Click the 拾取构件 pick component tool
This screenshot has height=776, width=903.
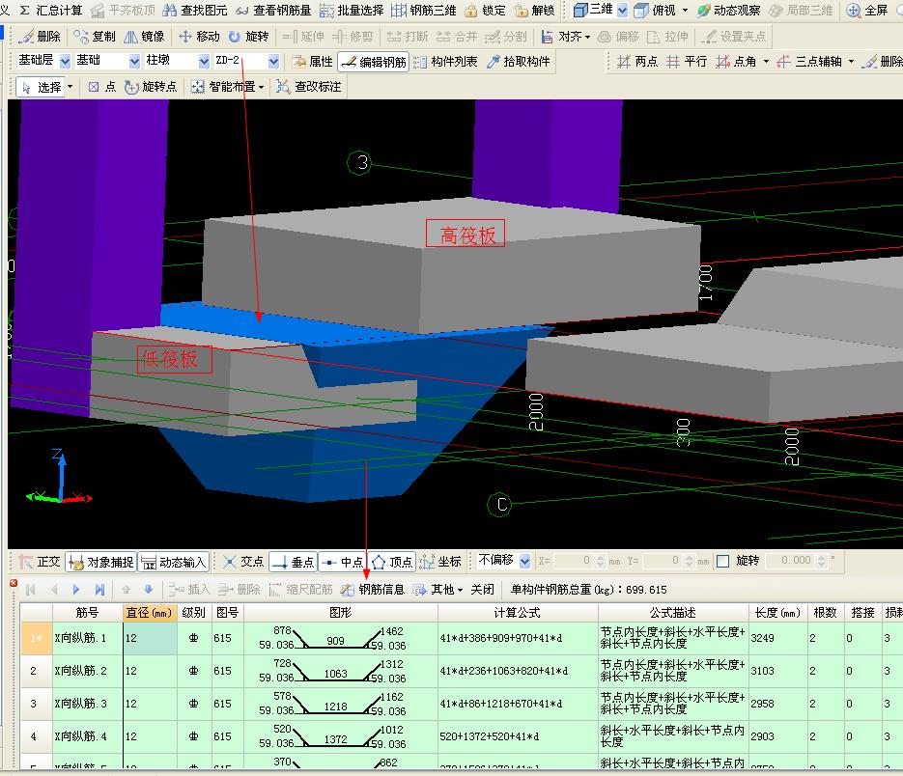point(519,62)
